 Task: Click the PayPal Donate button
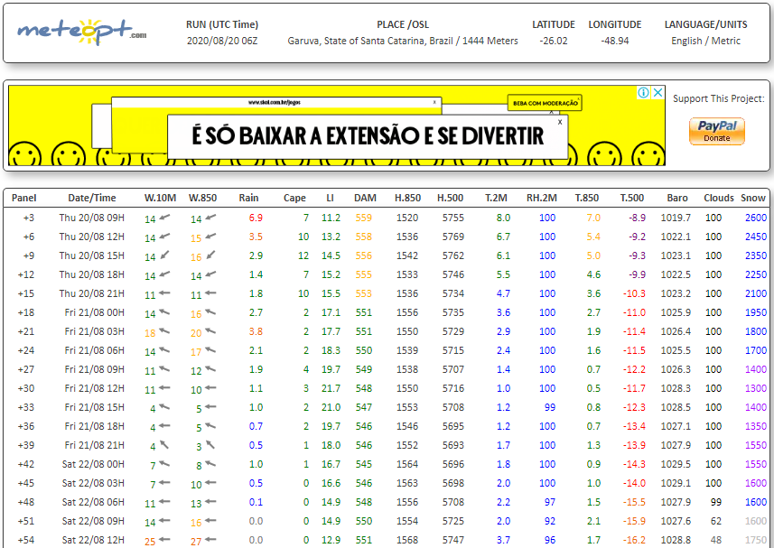(x=716, y=131)
